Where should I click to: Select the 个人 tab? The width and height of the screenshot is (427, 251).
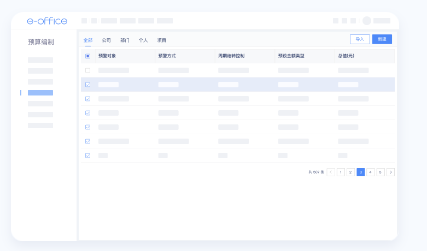click(143, 40)
